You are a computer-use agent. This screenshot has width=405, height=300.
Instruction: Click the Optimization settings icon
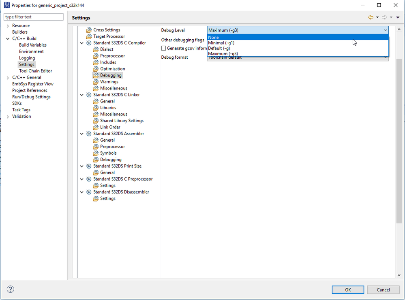point(96,69)
